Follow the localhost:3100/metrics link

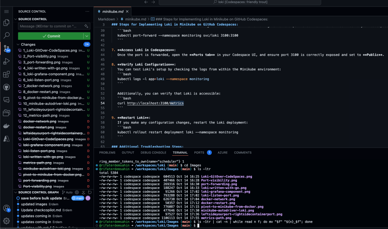tap(155, 103)
